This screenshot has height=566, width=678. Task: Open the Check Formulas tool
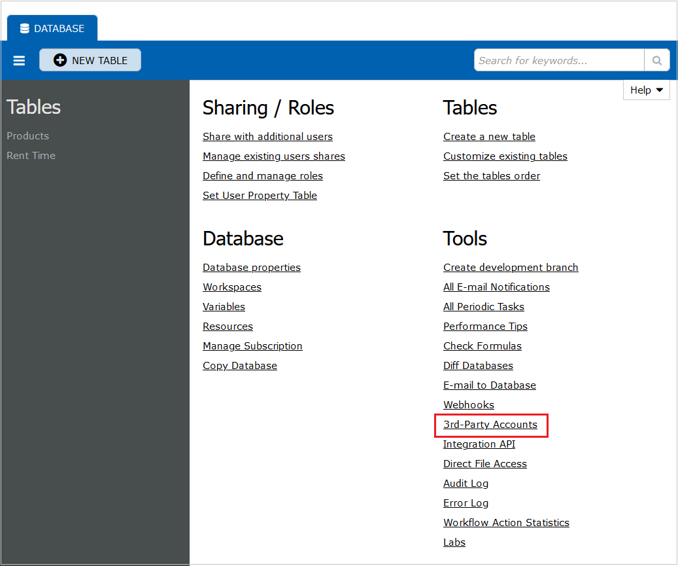pyautogui.click(x=483, y=346)
